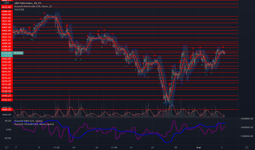Click the SPX500 current price tag
255x150 pixels.
coord(18,53)
